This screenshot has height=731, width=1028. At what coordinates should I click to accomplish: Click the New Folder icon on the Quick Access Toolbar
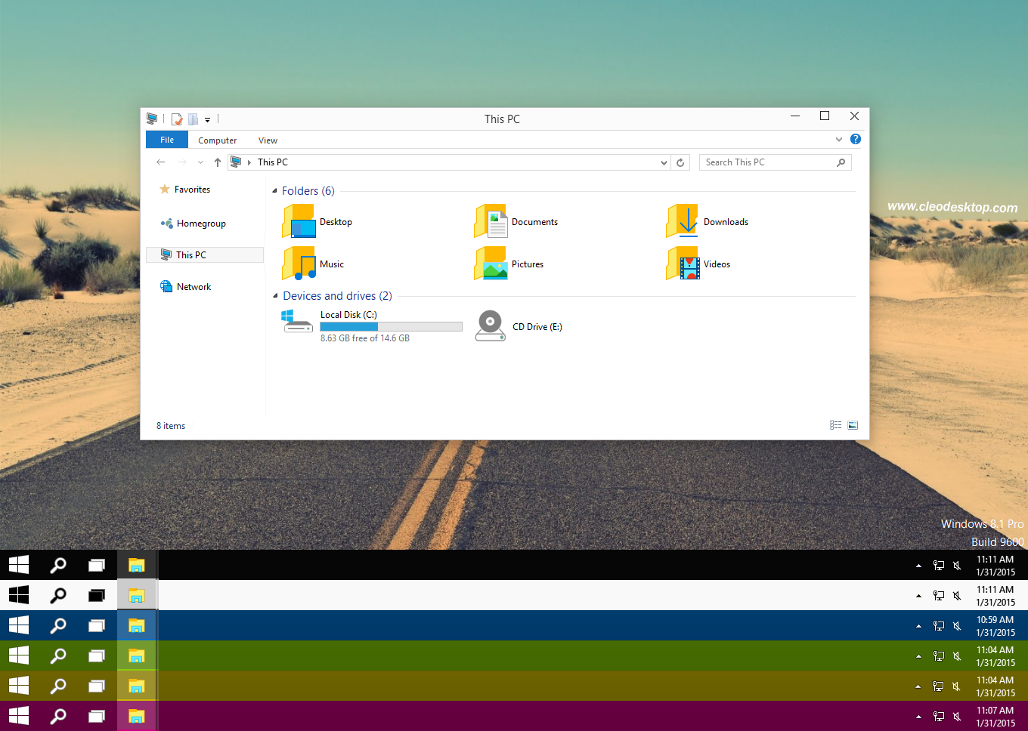[194, 119]
